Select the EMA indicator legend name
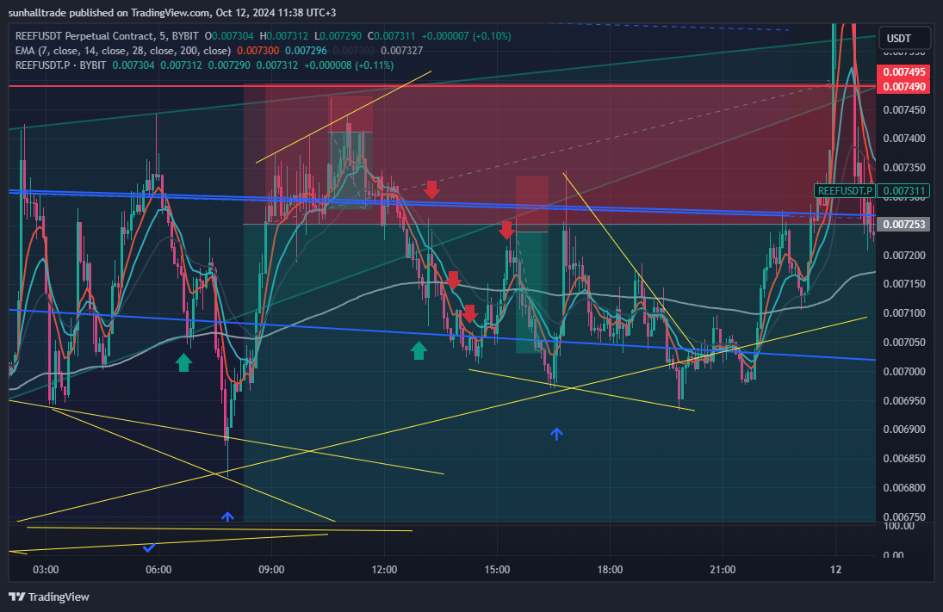Viewport: 943px width, 612px height. (x=123, y=51)
